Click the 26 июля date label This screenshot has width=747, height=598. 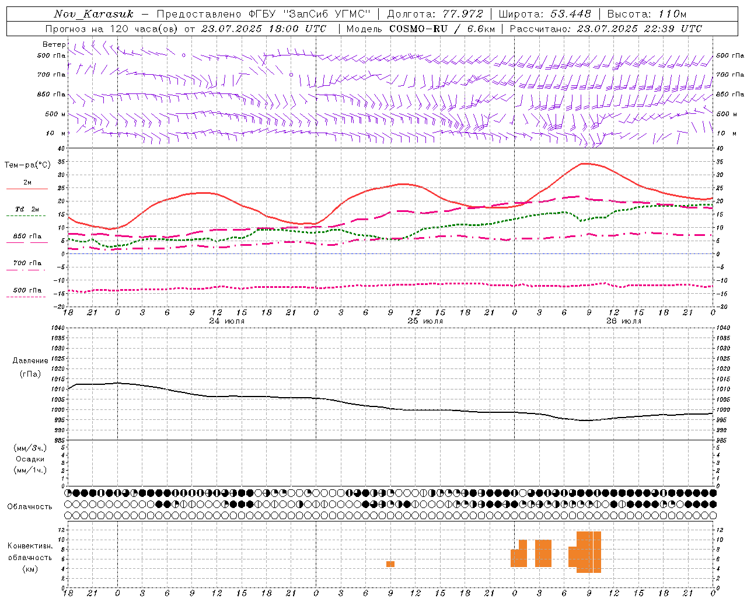pos(624,321)
